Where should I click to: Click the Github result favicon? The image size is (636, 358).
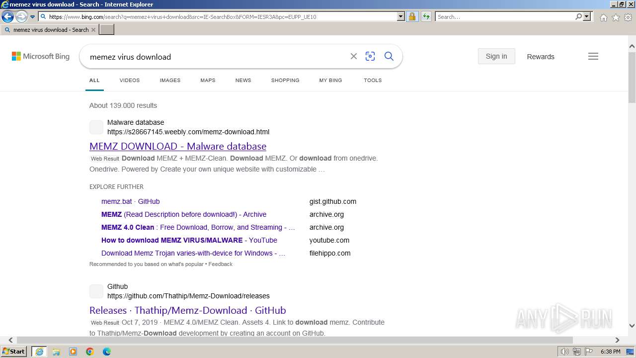pyautogui.click(x=96, y=291)
